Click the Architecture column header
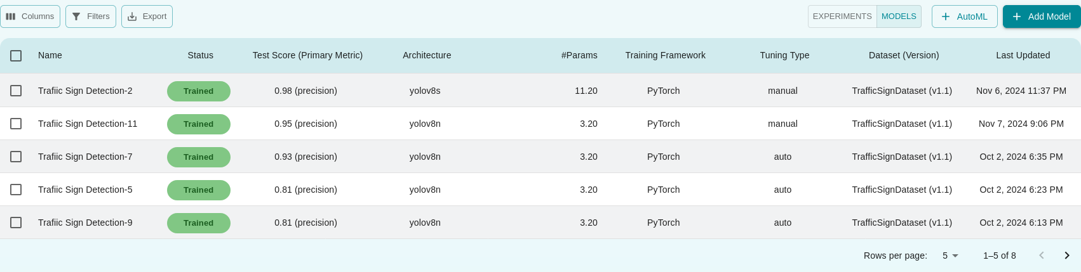Viewport: 1081px width, 272px height. (427, 55)
